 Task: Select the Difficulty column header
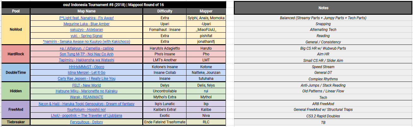165,11
